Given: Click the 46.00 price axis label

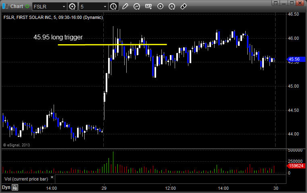Looking at the screenshot, I should click(x=293, y=38).
